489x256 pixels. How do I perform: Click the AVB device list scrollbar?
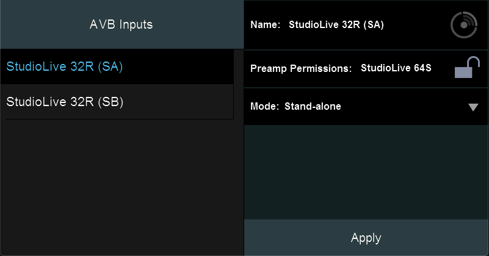(239, 152)
